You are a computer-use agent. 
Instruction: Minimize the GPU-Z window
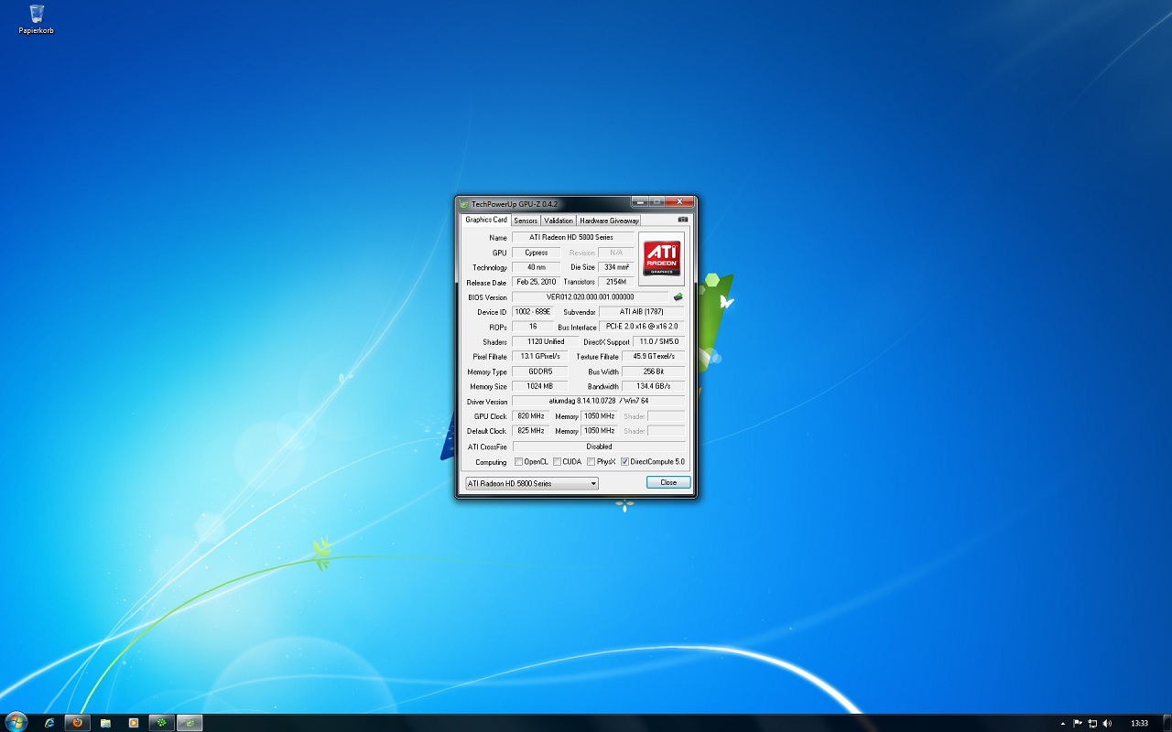[x=639, y=202]
